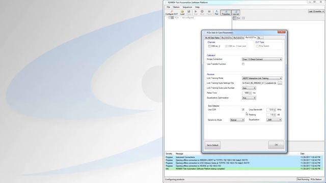The height and width of the screenshot is (183, 326).
Task: Check the CBB rev. 2 checkbox
Action: tap(209, 46)
